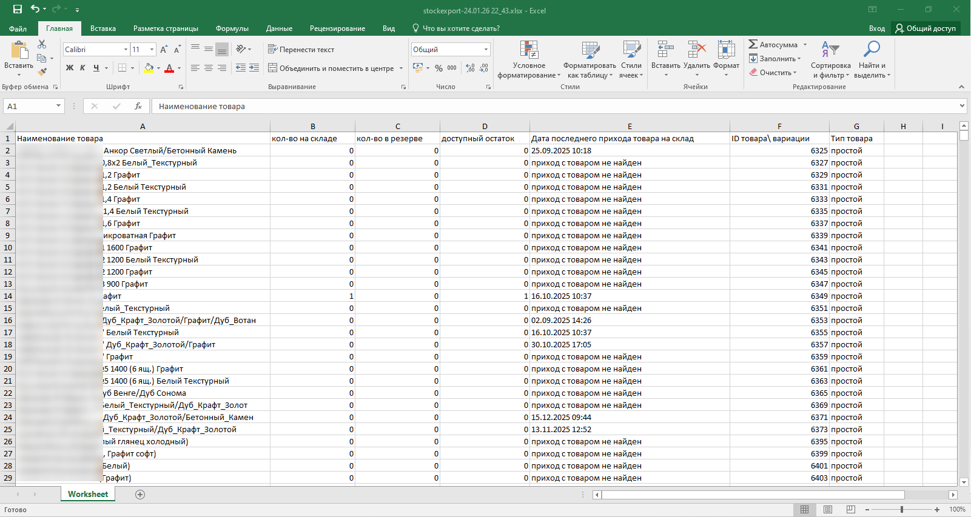Viewport: 971px width, 517px height.
Task: Click the Format Painter brush icon
Action: pyautogui.click(x=42, y=72)
